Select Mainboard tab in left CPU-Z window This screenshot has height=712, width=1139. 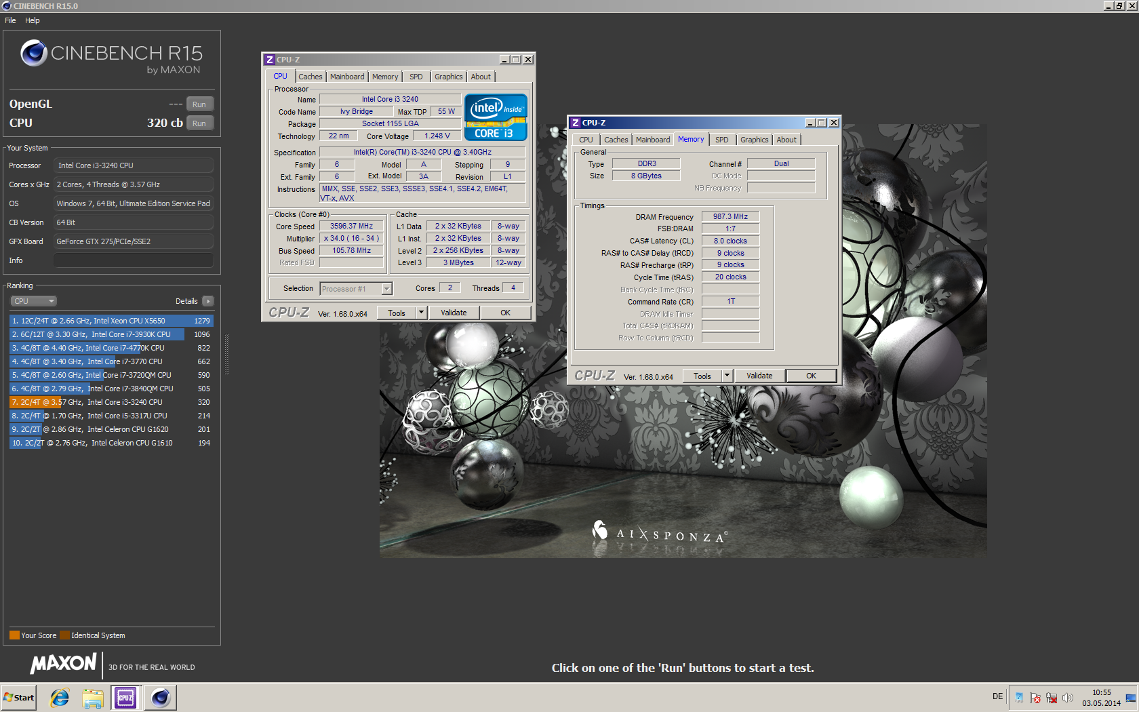(x=347, y=77)
